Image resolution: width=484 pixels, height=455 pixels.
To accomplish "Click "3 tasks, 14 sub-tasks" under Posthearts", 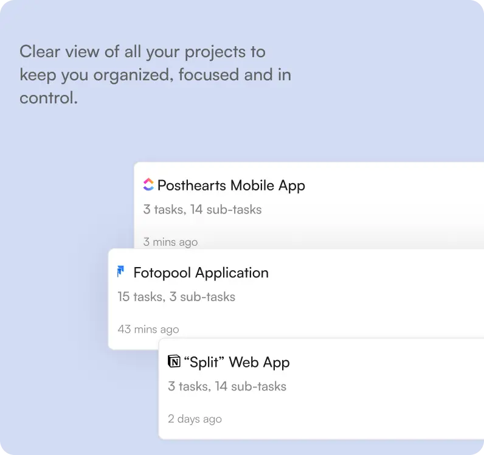I will 202,210.
